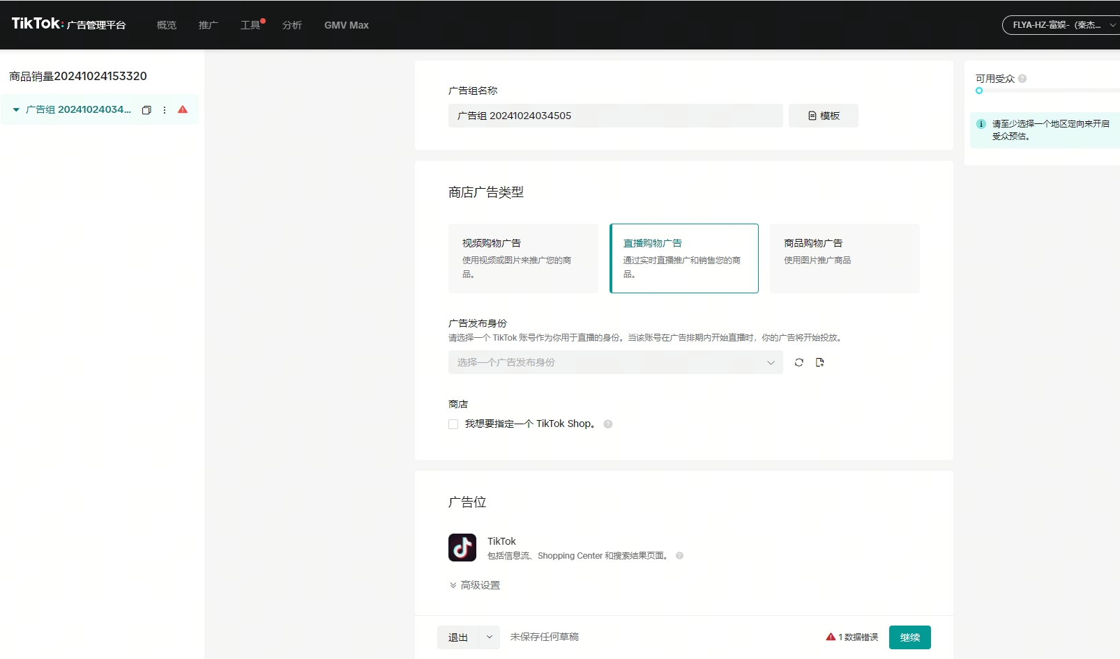Click the info icon in audience notice
1120x659 pixels.
point(981,124)
